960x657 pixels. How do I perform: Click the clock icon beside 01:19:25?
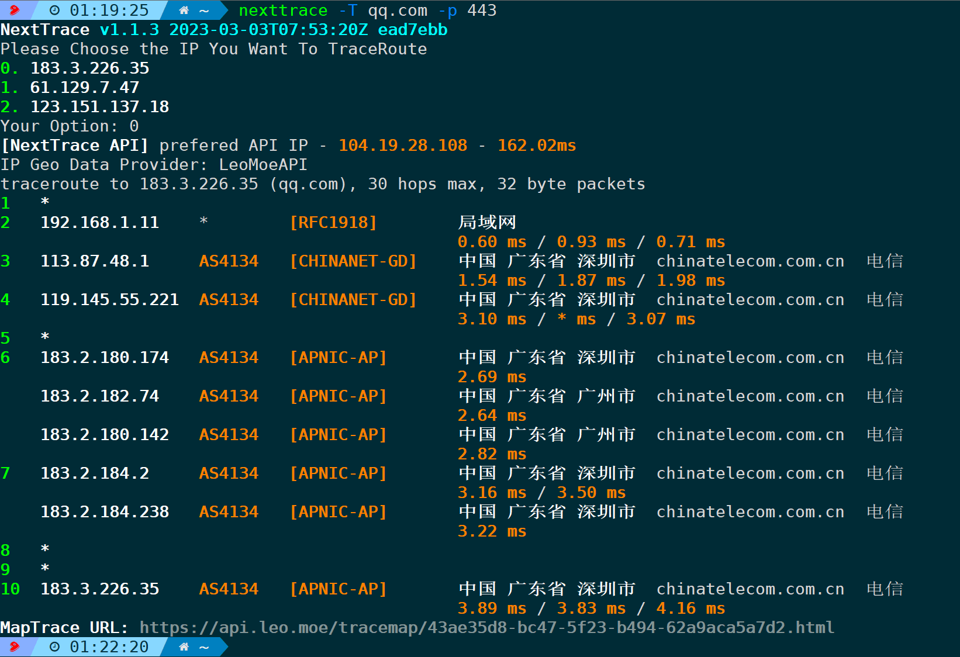point(54,10)
